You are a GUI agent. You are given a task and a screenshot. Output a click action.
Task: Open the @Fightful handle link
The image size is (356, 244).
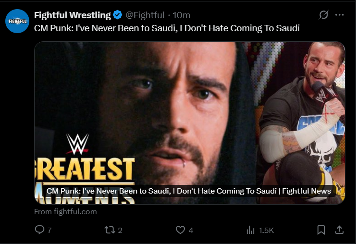coord(145,15)
